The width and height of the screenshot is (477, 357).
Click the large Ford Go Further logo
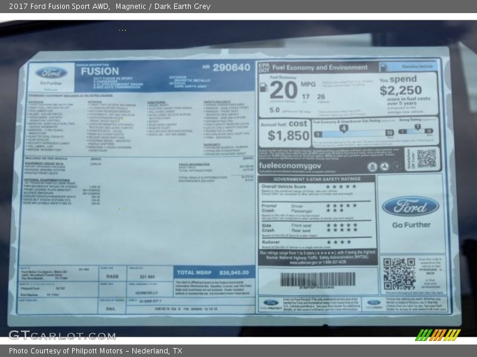(410, 207)
